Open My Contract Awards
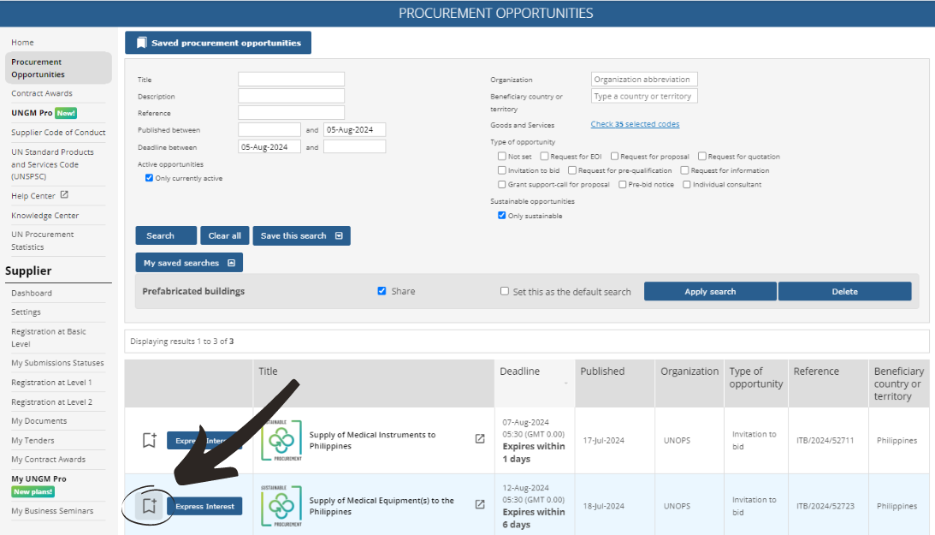This screenshot has height=535, width=935. click(x=48, y=460)
